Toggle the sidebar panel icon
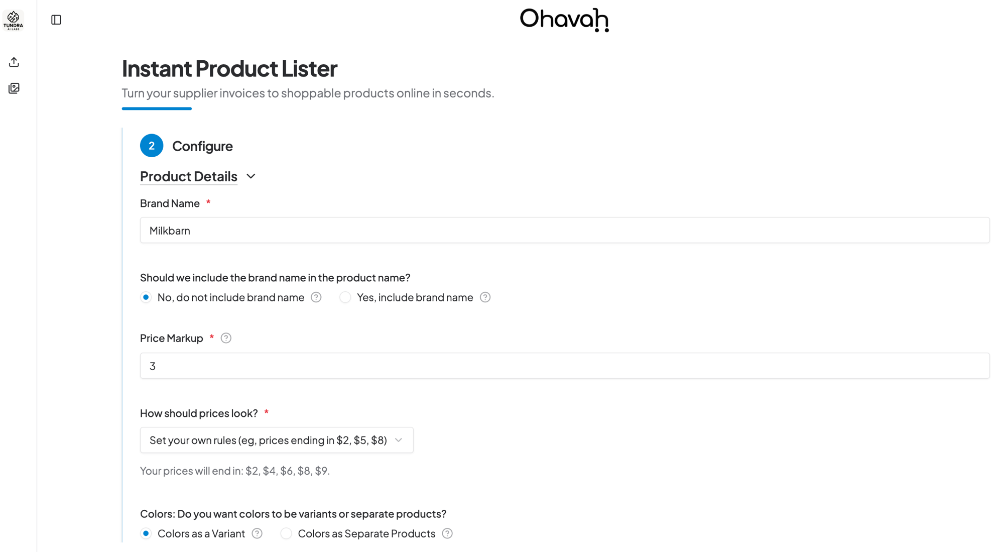The image size is (1004, 552). coord(56,20)
